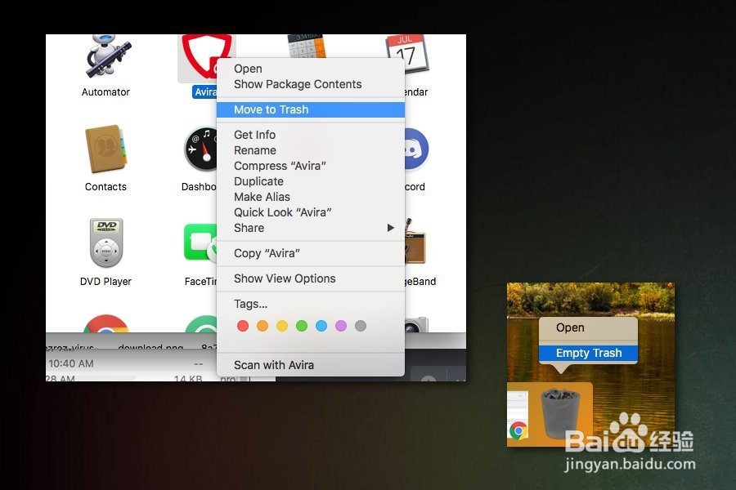Click the Automator label text
The width and height of the screenshot is (736, 490).
tap(105, 92)
